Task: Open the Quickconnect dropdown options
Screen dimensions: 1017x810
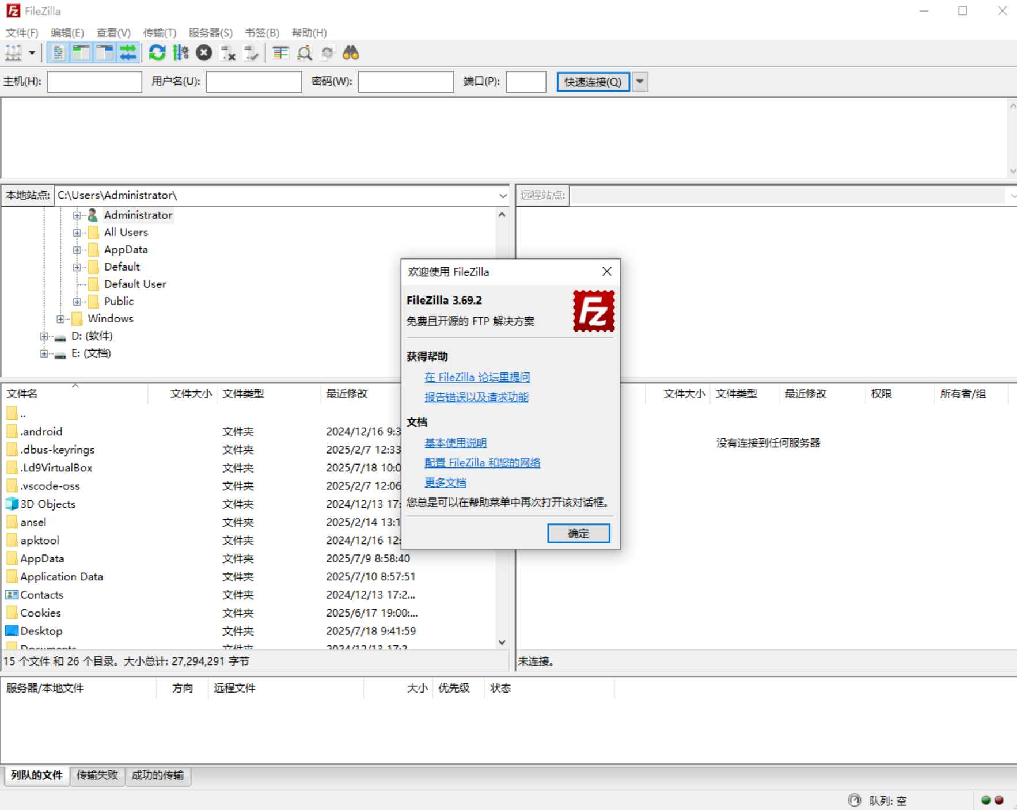Action: coord(640,82)
